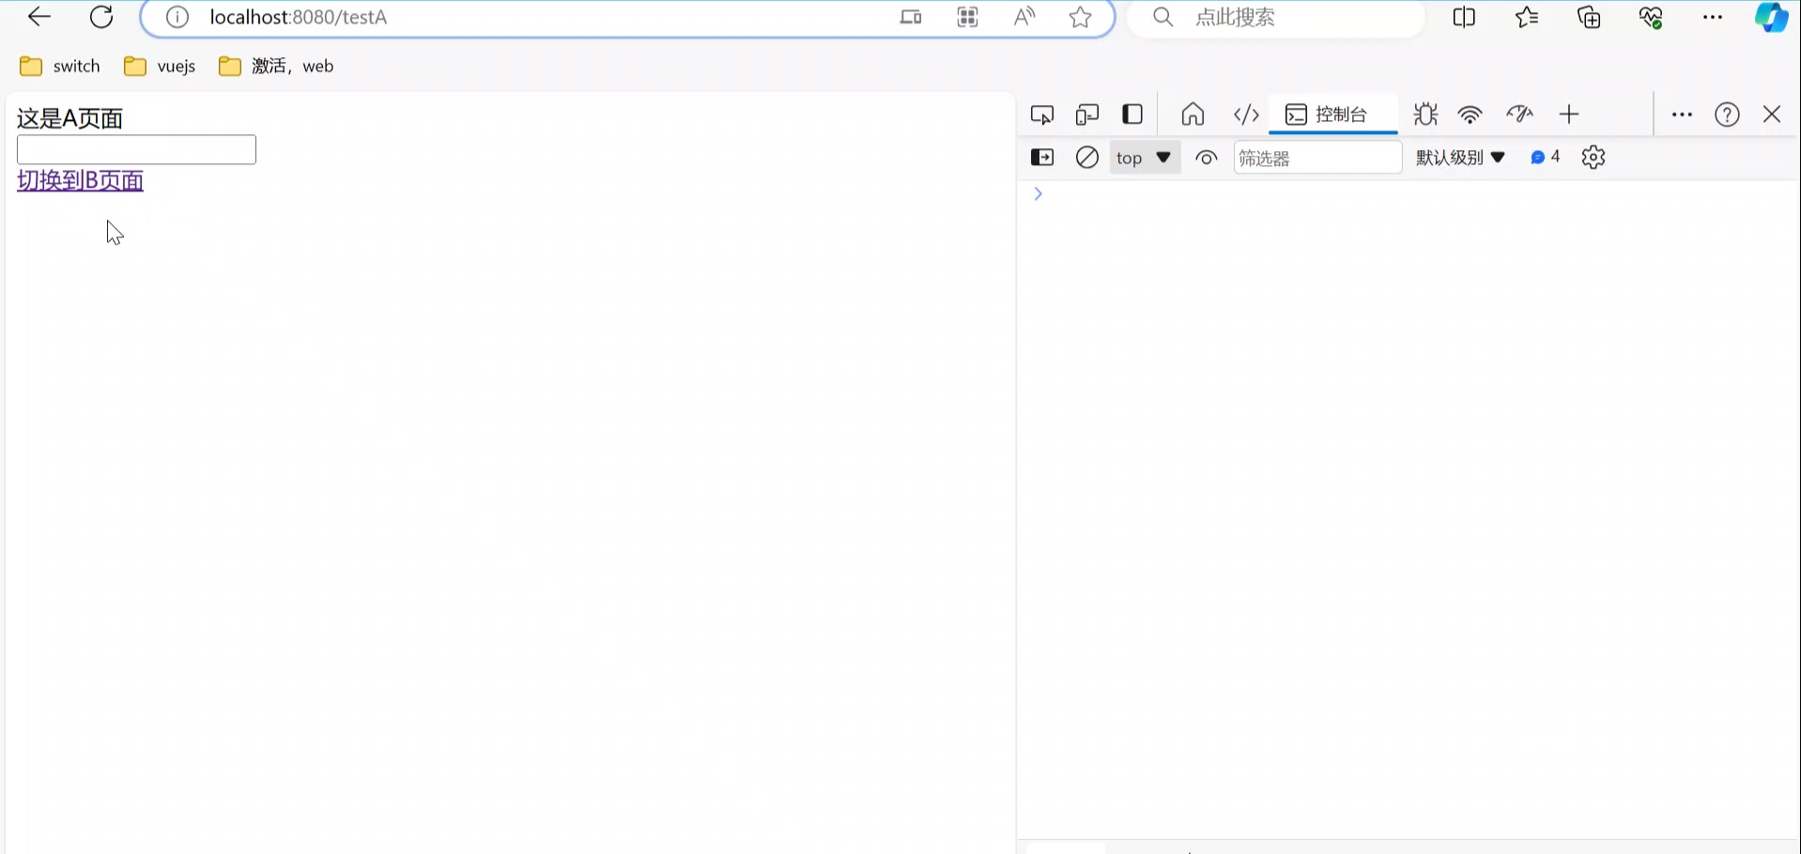This screenshot has width=1801, height=854.
Task: Toggle device emulation in DevTools
Action: pos(1086,114)
